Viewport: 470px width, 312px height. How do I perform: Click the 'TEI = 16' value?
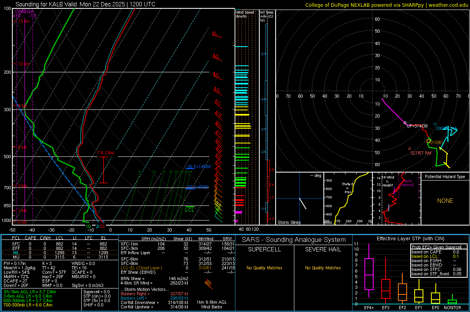click(x=79, y=268)
